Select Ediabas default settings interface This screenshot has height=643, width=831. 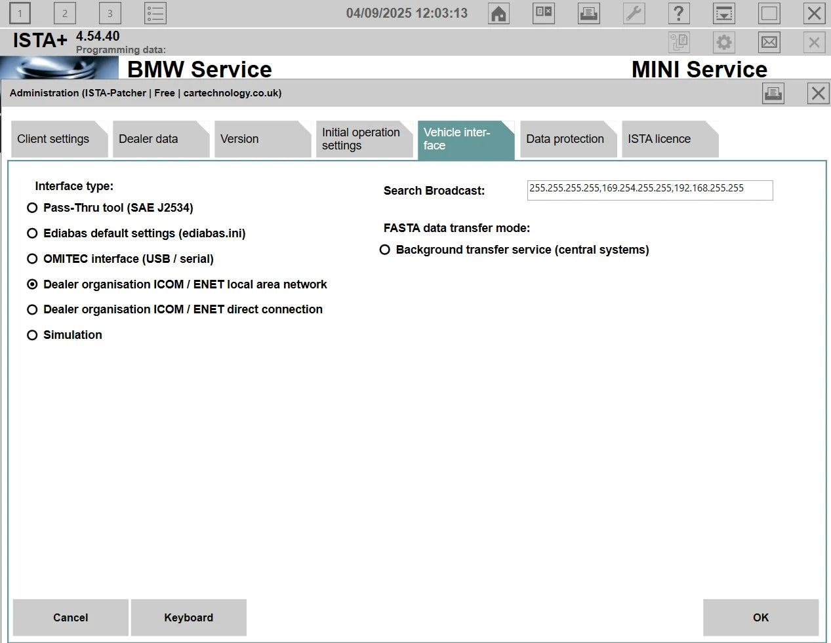coord(32,233)
